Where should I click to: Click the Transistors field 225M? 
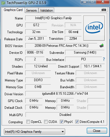73,39
